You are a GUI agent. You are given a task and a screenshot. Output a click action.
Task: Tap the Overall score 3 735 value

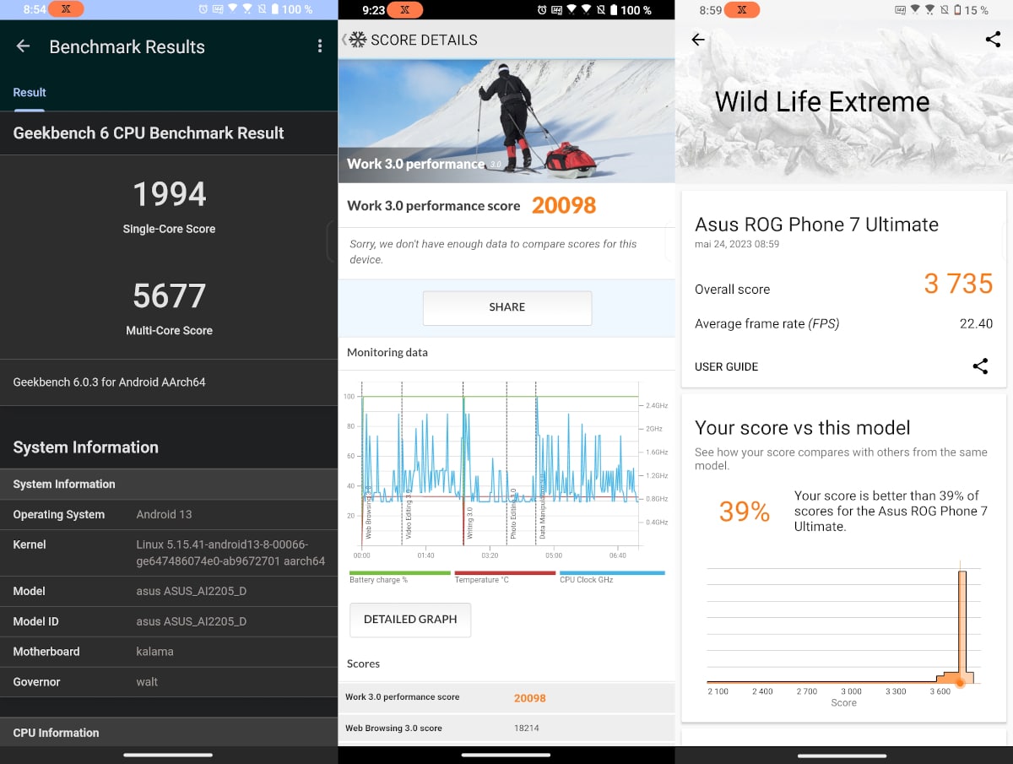click(x=958, y=284)
